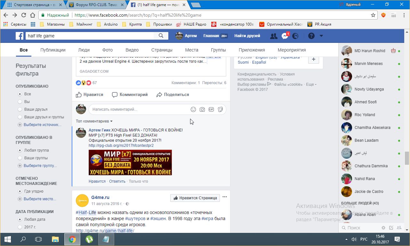Viewport: 410px width, 246px height.
Task: Start a new message in chat sidebar
Action: pos(391,228)
